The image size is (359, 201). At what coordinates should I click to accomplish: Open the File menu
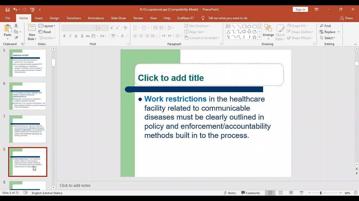pos(8,18)
